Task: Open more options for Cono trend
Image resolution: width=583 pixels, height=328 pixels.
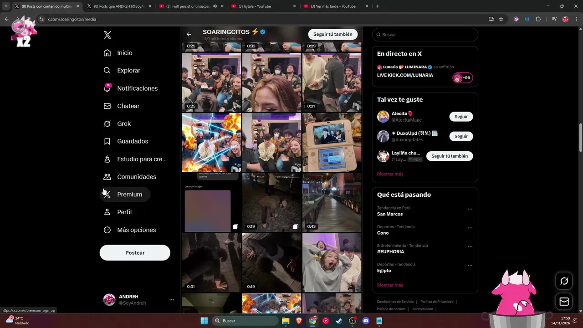Action: (x=470, y=228)
